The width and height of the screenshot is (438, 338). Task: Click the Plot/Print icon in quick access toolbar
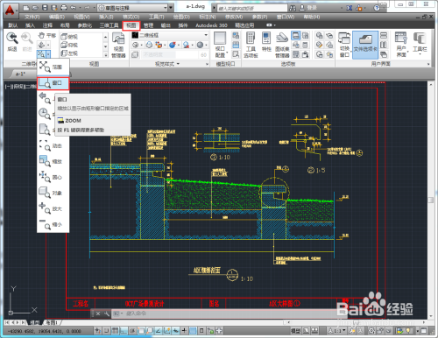point(64,8)
